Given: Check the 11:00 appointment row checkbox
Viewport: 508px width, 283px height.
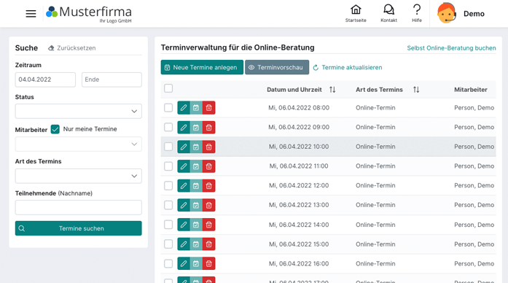Looking at the screenshot, I should coord(168,166).
